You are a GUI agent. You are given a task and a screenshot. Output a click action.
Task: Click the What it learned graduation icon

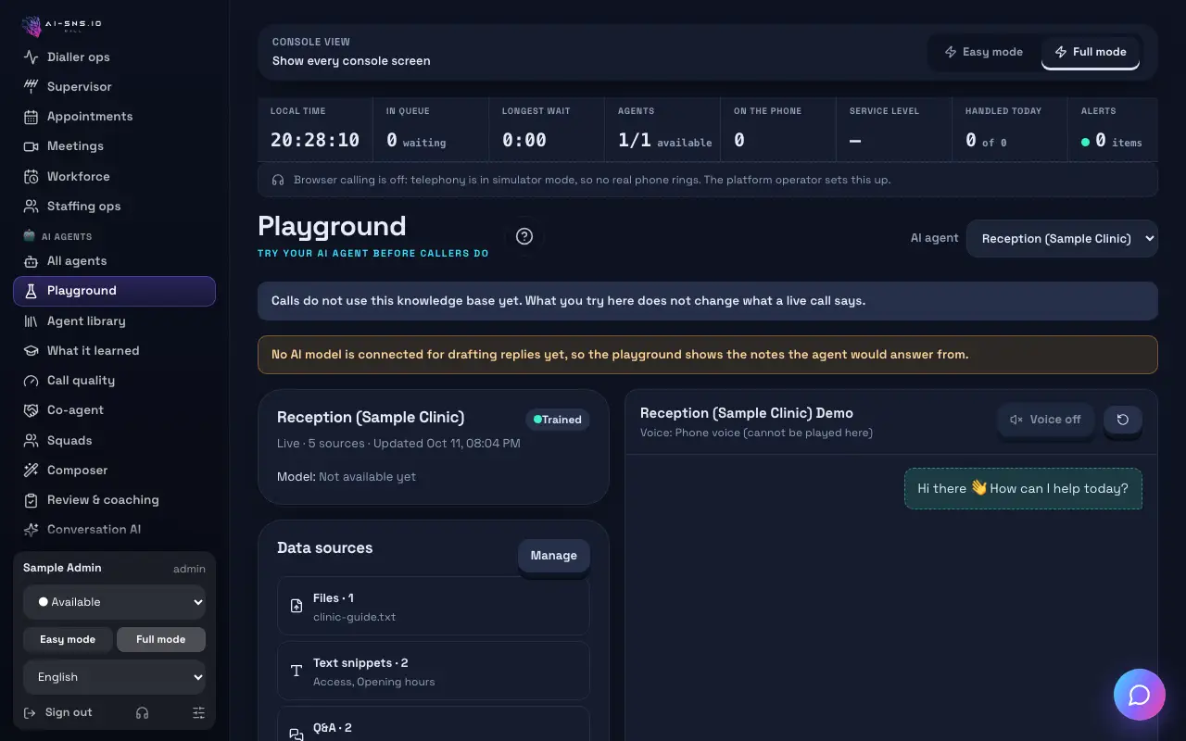(31, 350)
